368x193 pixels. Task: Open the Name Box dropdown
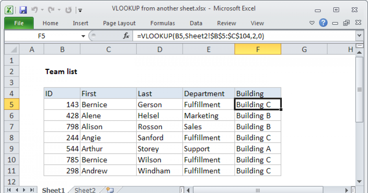(x=83, y=36)
